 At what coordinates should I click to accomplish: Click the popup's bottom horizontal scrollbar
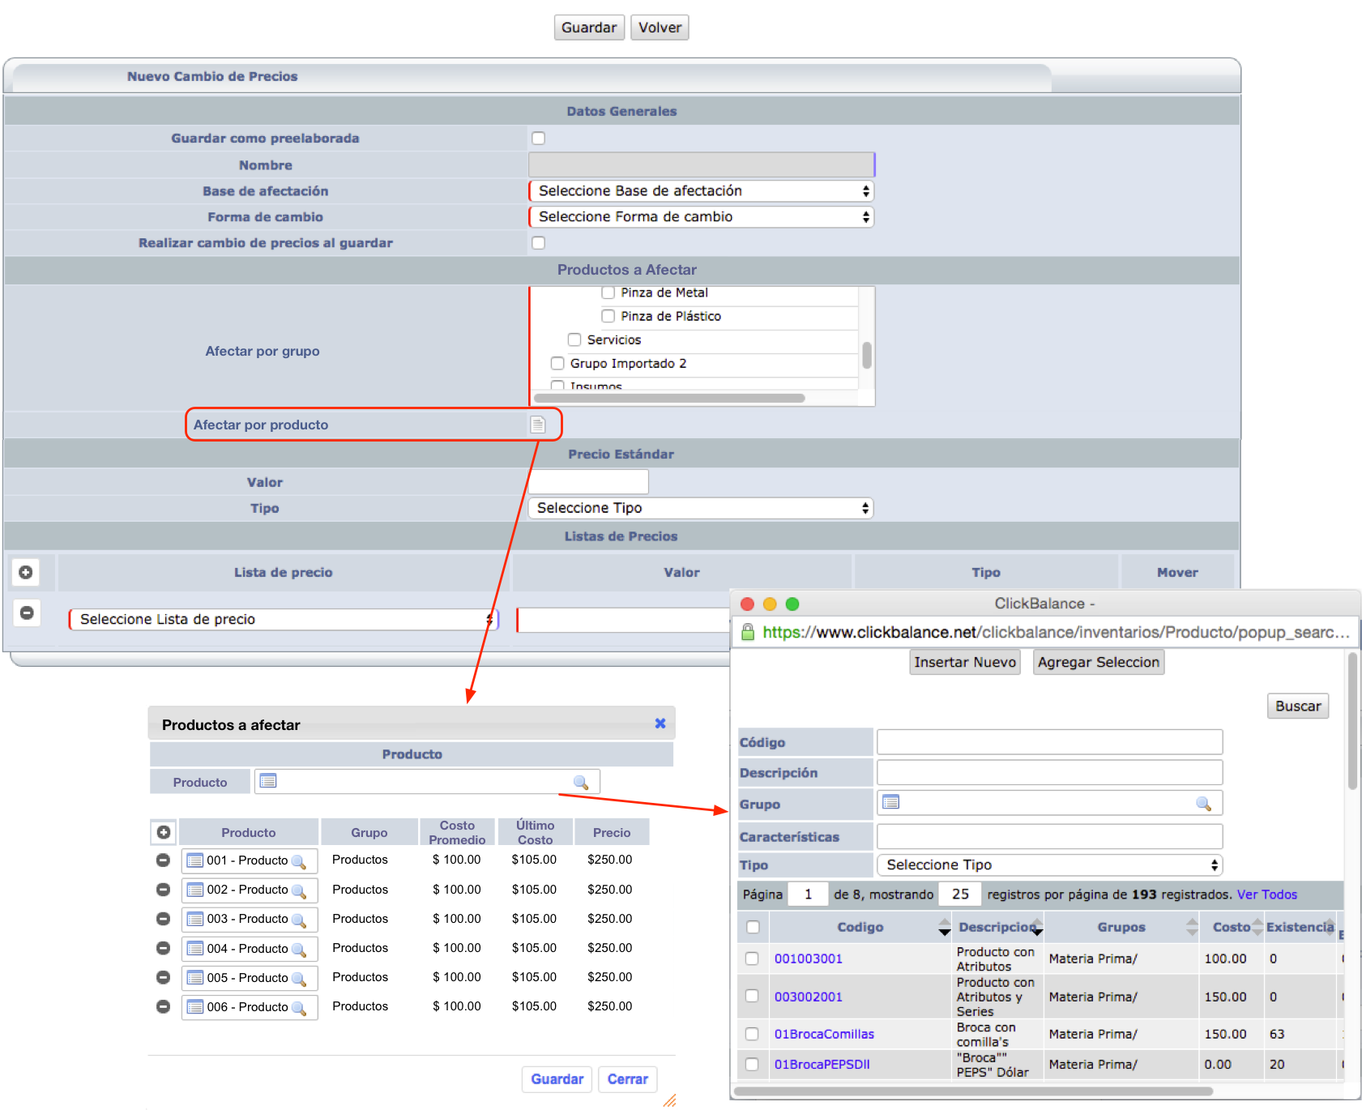point(973,1091)
